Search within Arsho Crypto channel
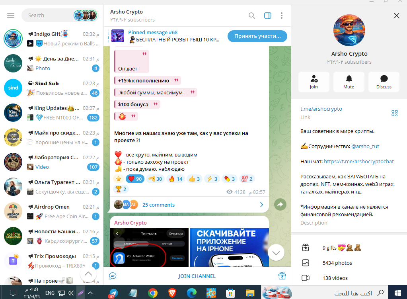 pyautogui.click(x=251, y=16)
